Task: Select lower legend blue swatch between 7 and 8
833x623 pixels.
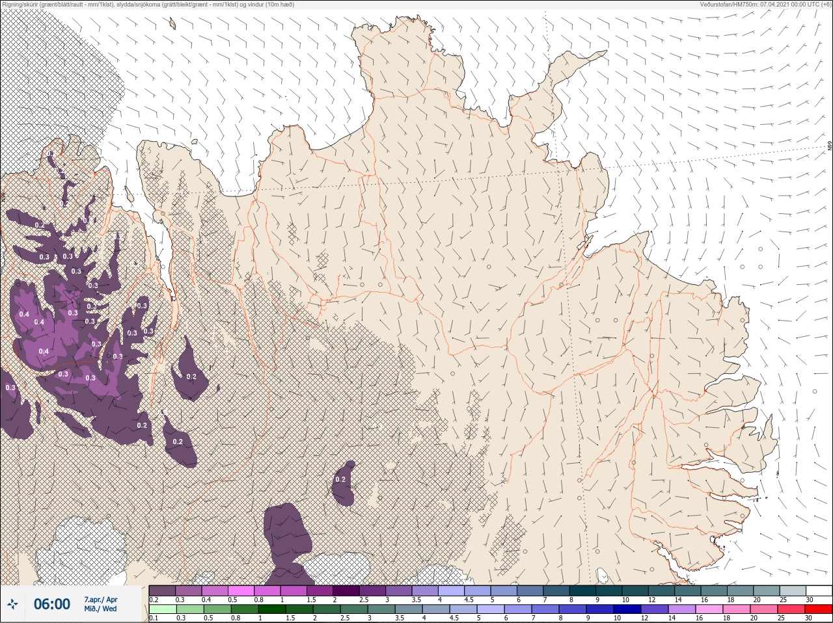Action: click(546, 610)
